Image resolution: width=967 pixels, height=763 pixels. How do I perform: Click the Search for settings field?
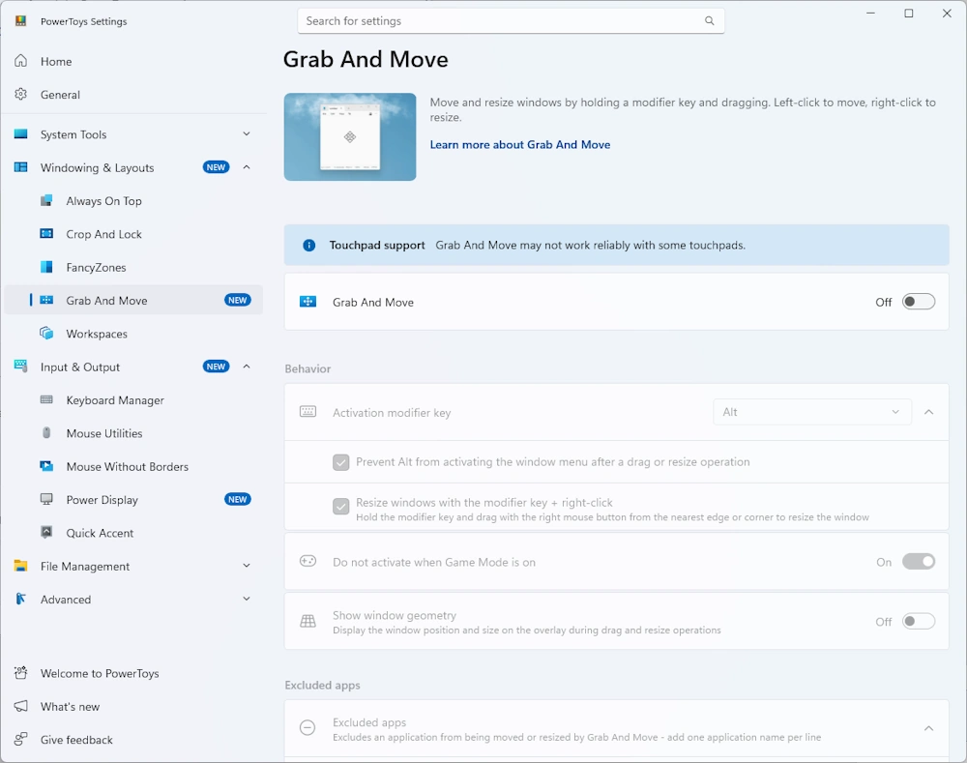coord(503,21)
